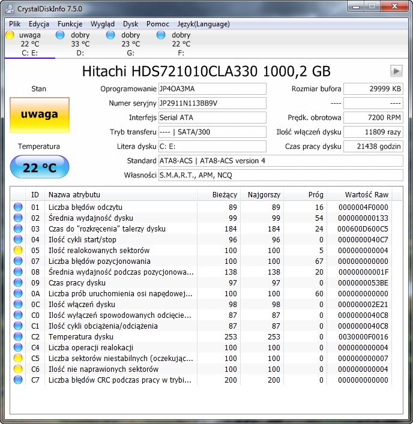Screen dimensions: 413x424
Task: Open the Wygląd menu
Action: tap(103, 24)
